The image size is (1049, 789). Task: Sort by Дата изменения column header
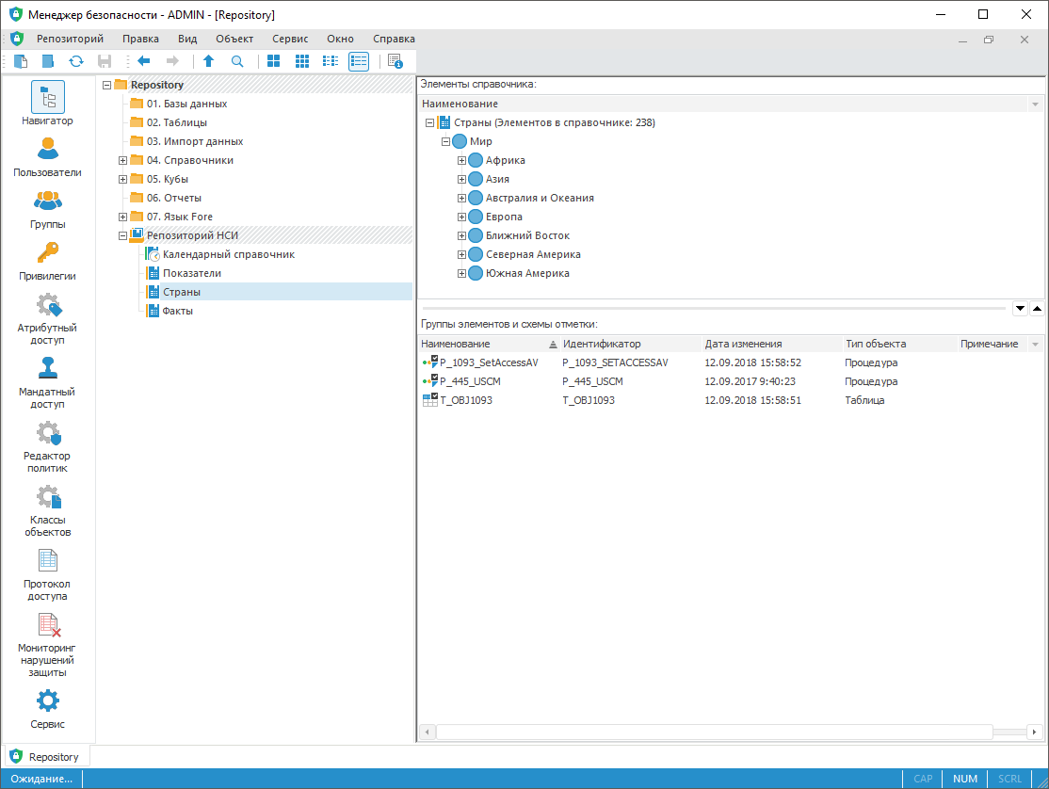coord(743,344)
